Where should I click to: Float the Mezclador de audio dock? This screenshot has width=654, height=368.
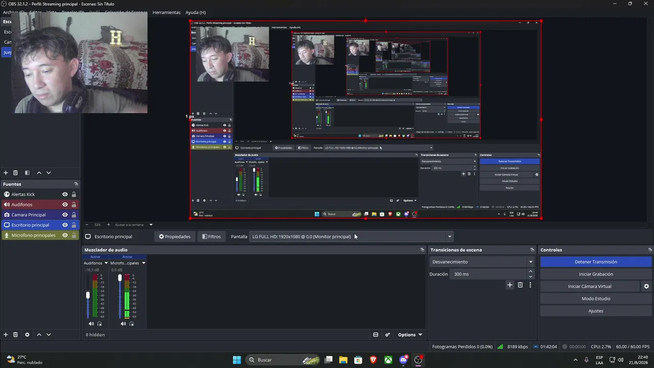[x=422, y=250]
